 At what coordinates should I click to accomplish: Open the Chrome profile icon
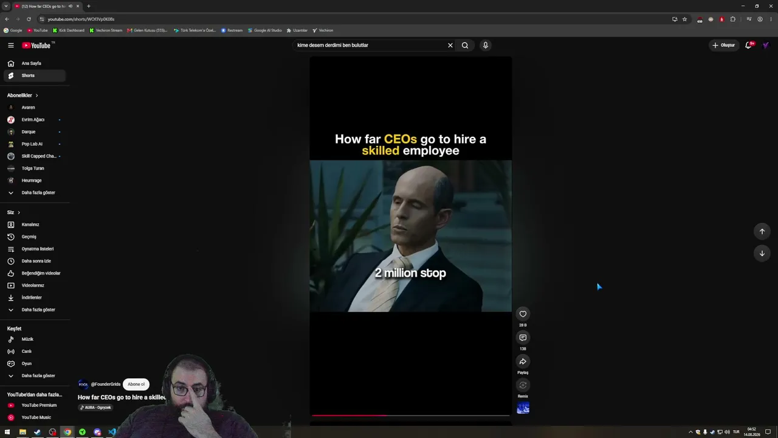[760, 19]
